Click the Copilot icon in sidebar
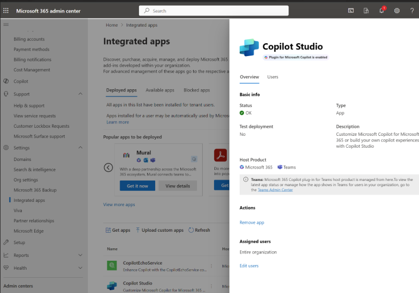 click(x=6, y=81)
